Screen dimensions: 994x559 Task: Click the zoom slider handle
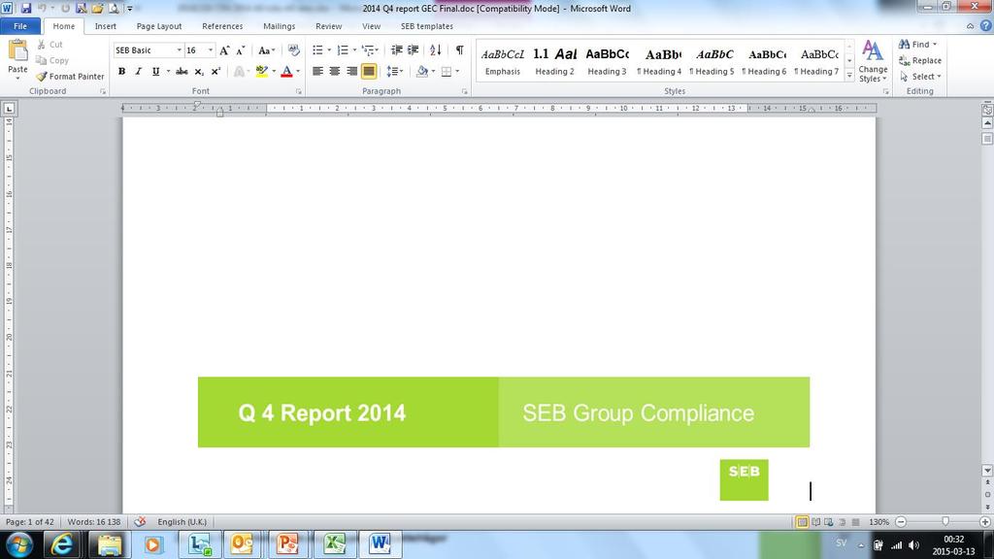click(945, 521)
